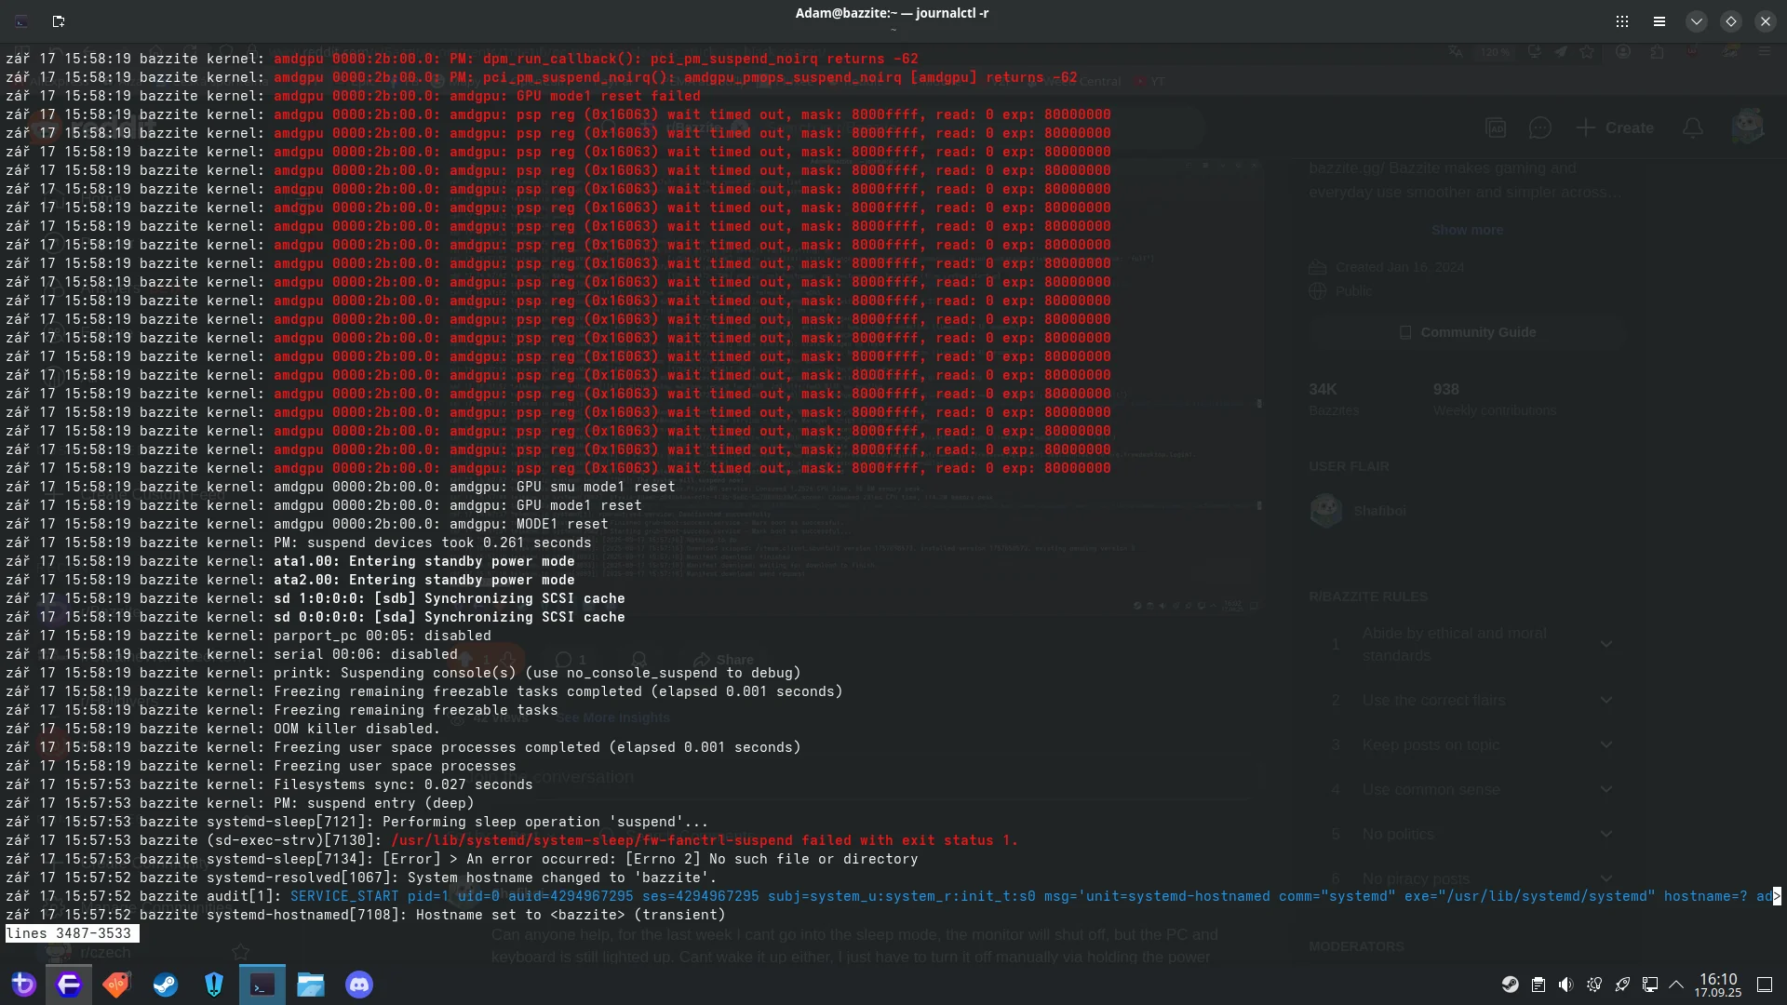Click the extensions puzzle icon in the browser toolbar
Viewport: 1787px width, 1005px height.
pyautogui.click(x=1659, y=52)
